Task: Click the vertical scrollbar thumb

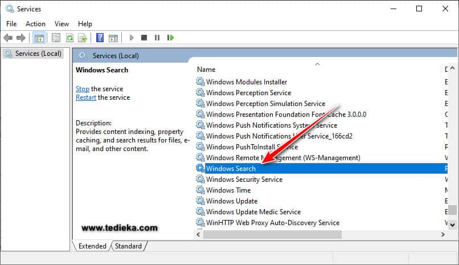Action: (453, 210)
